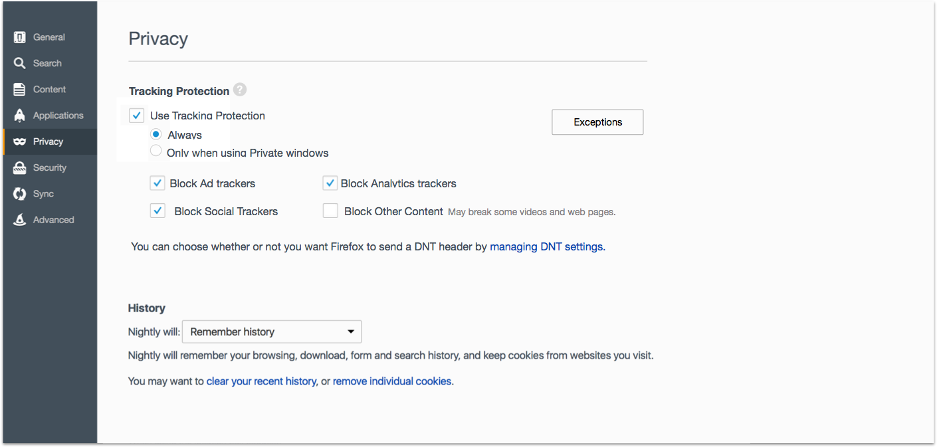Disable Block Ad trackers checkbox

pyautogui.click(x=157, y=183)
